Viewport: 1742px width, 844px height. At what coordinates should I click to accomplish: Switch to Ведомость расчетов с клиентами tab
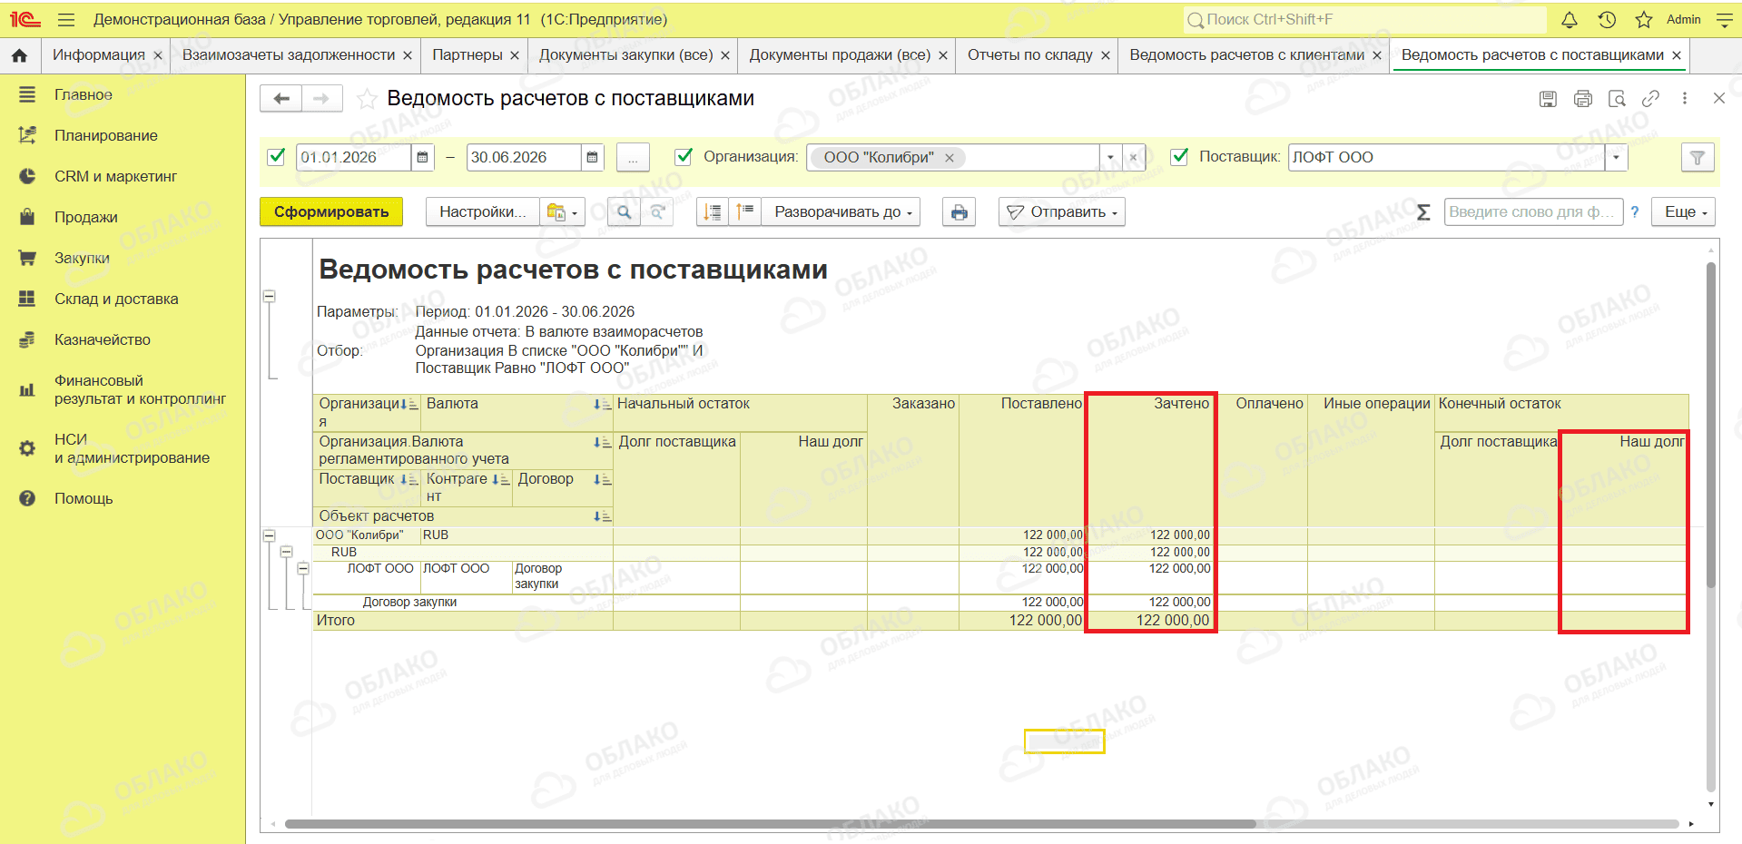pyautogui.click(x=1247, y=55)
